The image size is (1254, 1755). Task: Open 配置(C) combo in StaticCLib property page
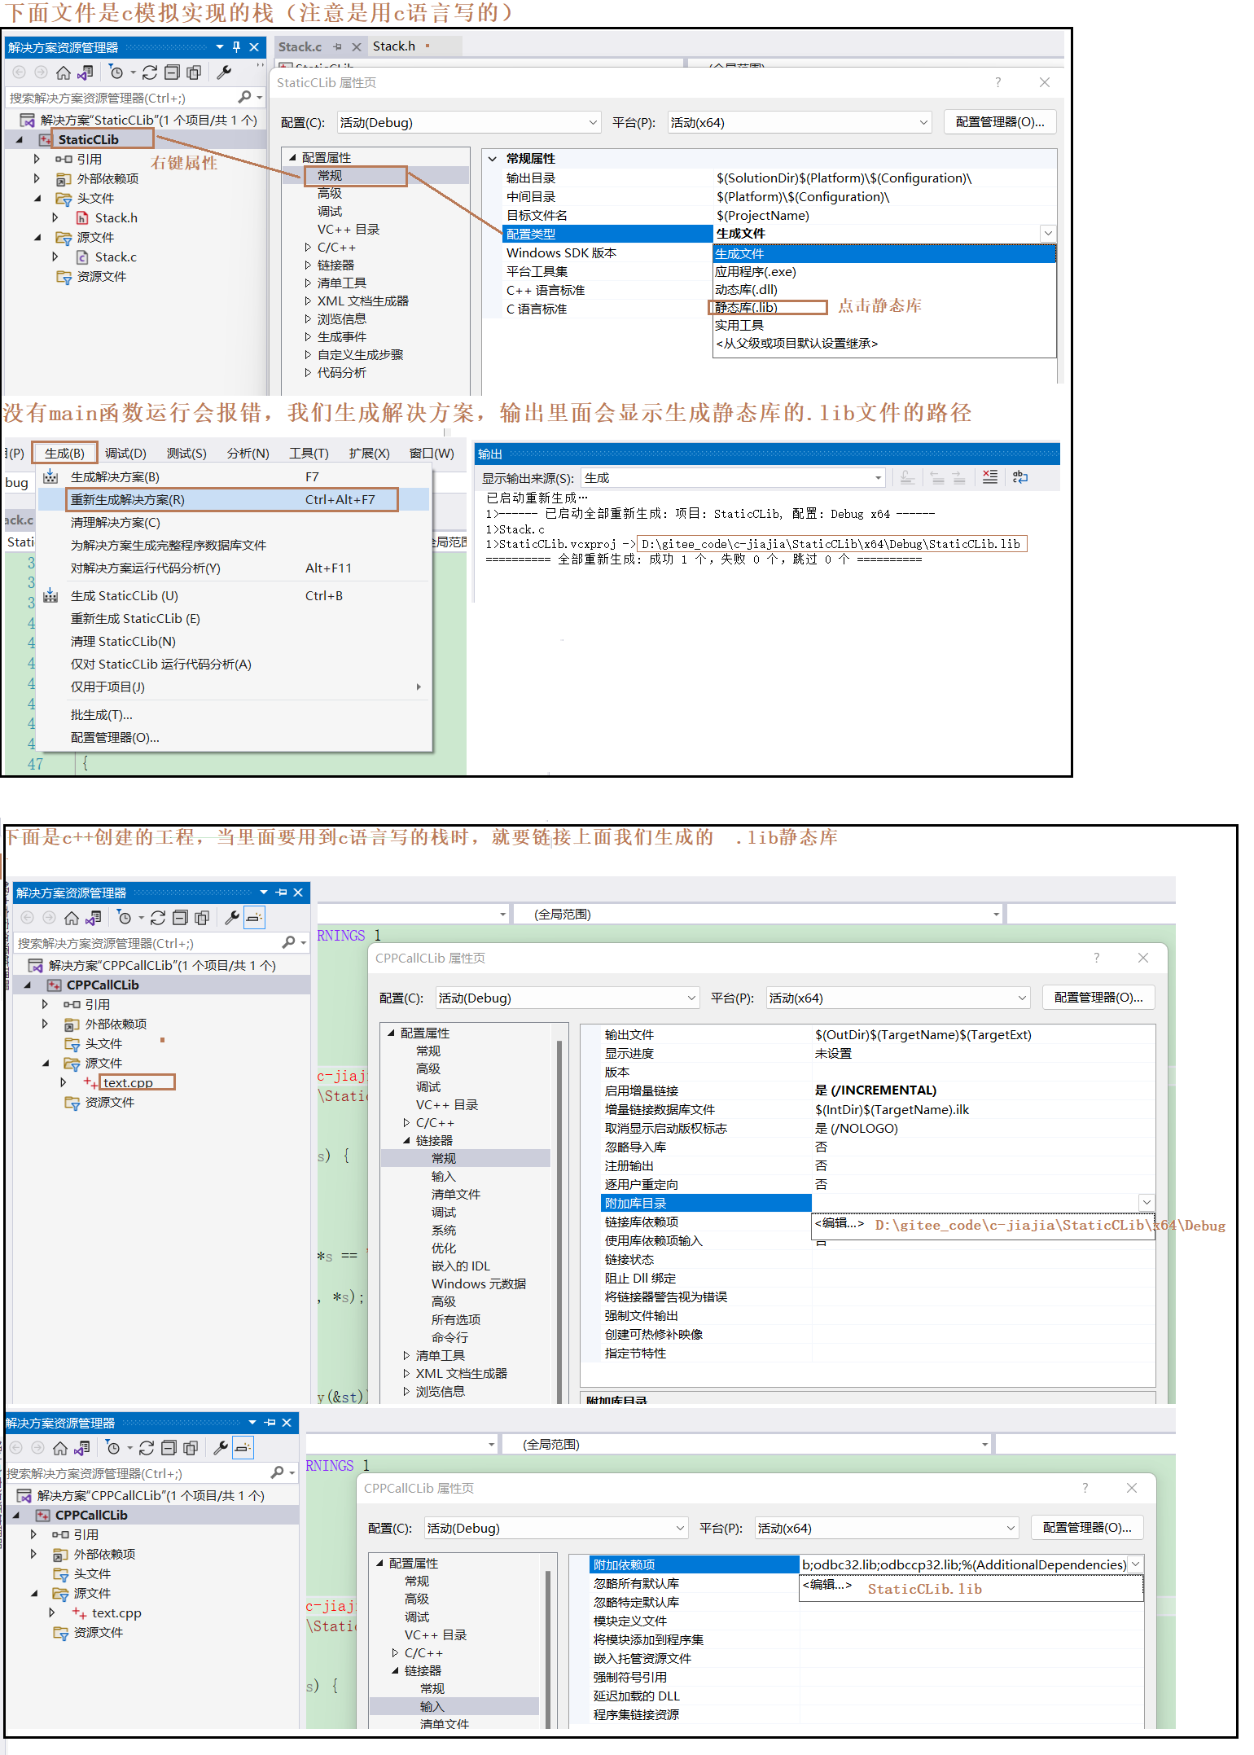[469, 122]
